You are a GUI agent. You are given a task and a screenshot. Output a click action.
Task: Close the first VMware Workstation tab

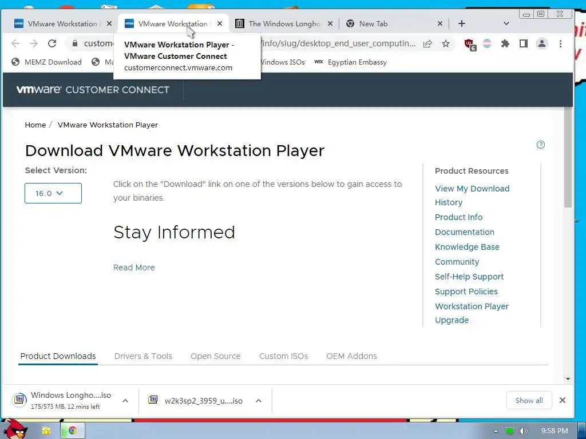(x=109, y=23)
